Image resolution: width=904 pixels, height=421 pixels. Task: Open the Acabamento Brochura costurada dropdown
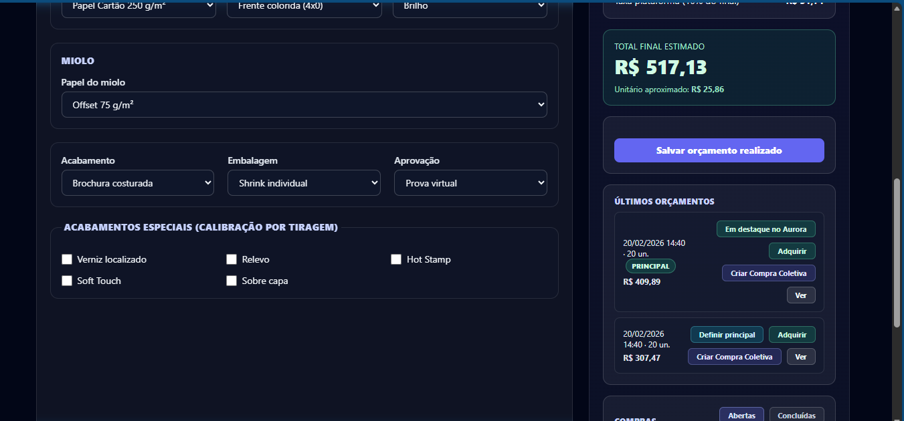point(138,183)
